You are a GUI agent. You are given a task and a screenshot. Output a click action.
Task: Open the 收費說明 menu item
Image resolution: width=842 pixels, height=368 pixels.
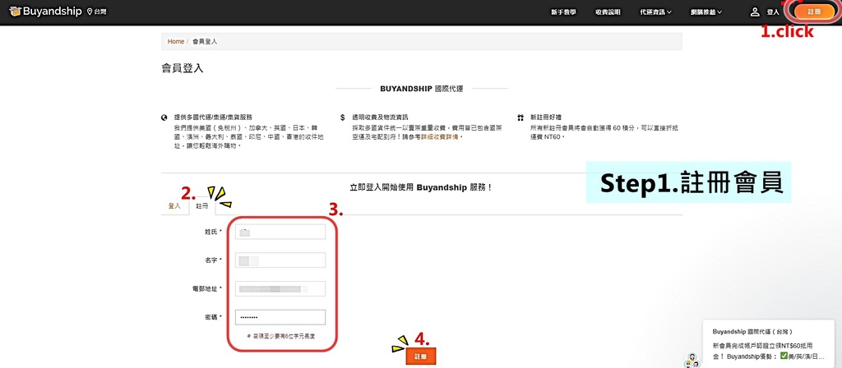coord(608,11)
